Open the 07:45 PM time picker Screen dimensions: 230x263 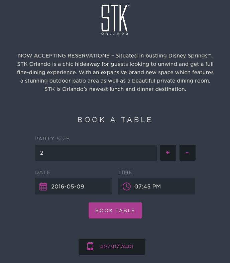click(147, 186)
